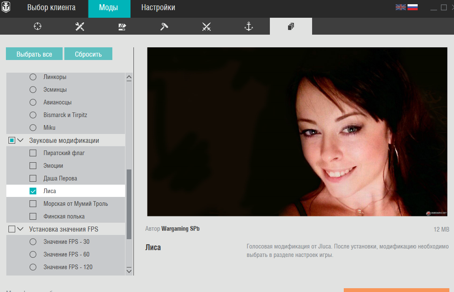Open the wrench and screwdriver category
454x292 pixels.
(x=80, y=27)
